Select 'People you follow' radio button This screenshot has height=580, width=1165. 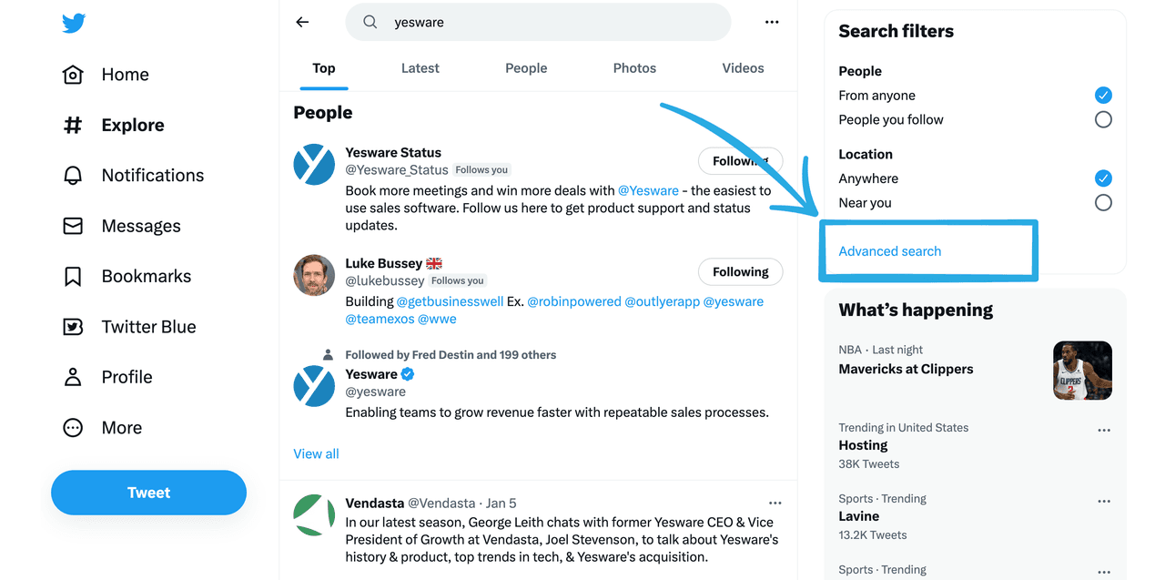(x=1103, y=119)
